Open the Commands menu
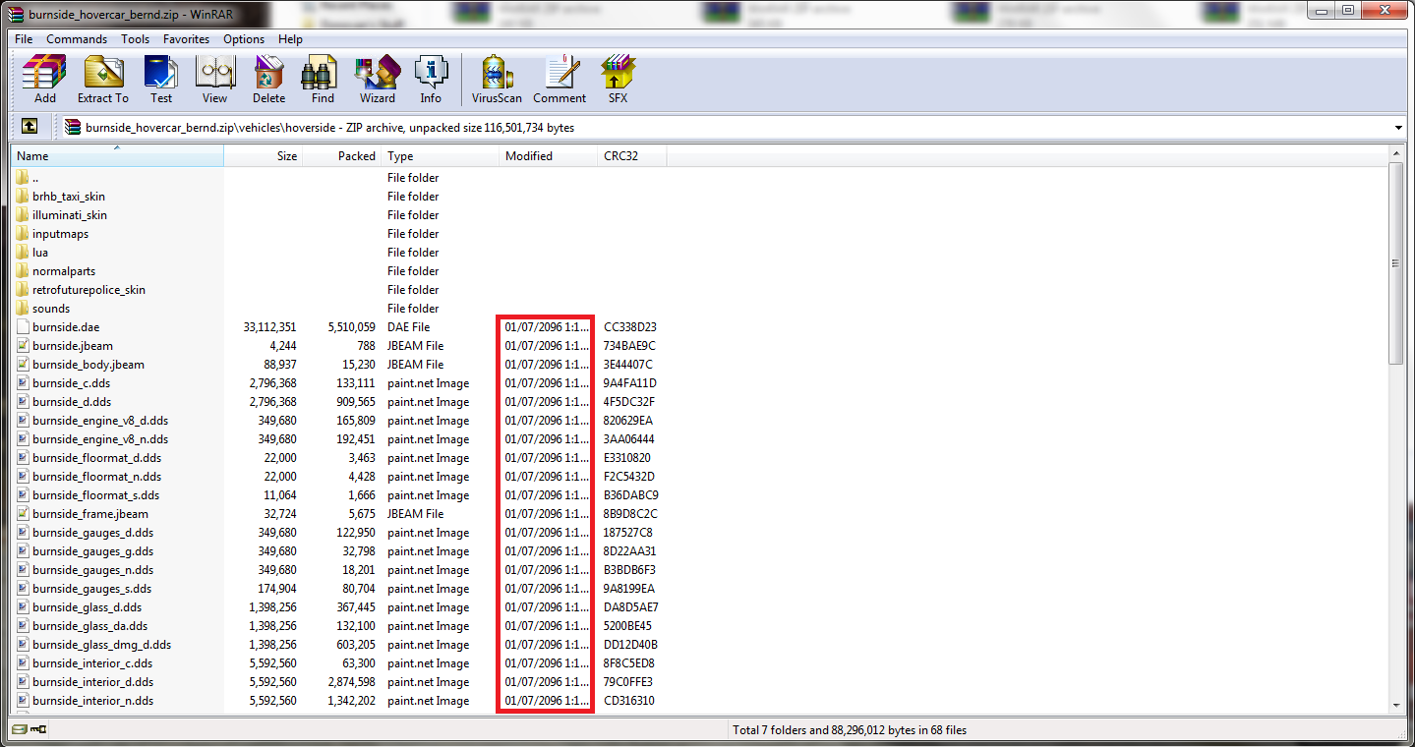The width and height of the screenshot is (1415, 747). [77, 39]
